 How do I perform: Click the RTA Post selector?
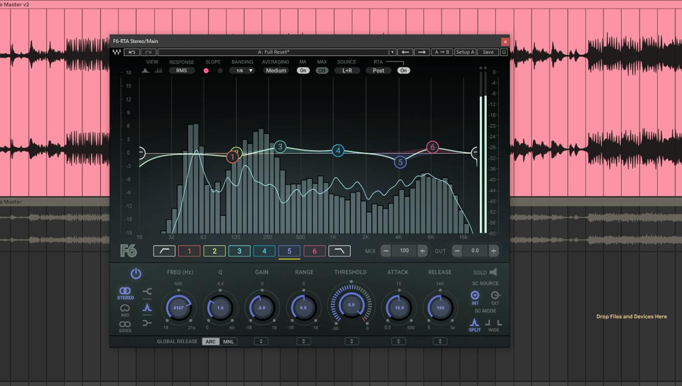(379, 71)
